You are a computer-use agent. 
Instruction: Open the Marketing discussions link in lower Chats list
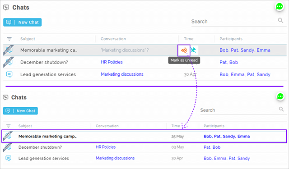click(x=115, y=158)
